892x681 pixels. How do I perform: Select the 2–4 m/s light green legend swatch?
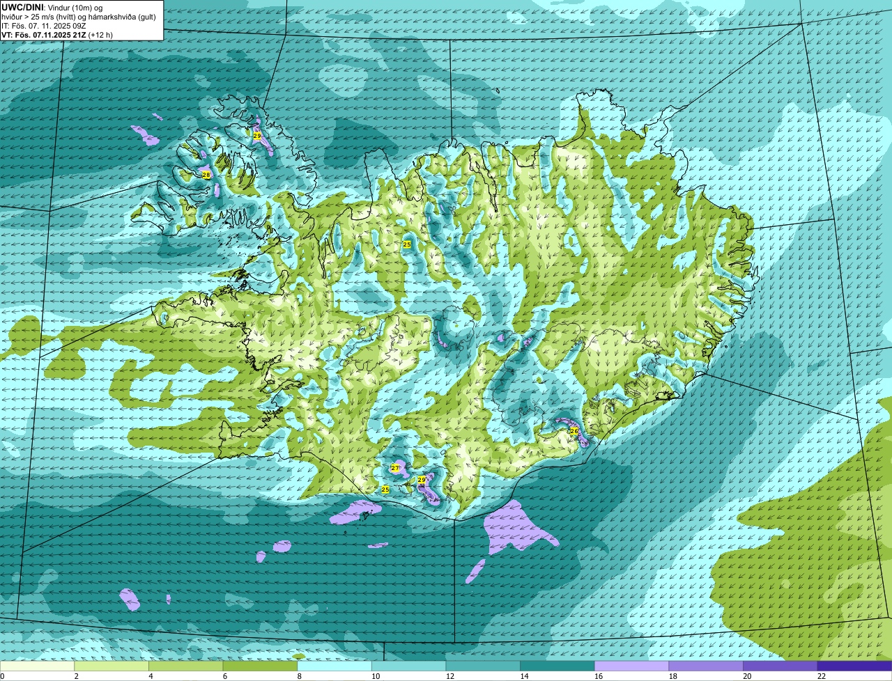(x=112, y=666)
